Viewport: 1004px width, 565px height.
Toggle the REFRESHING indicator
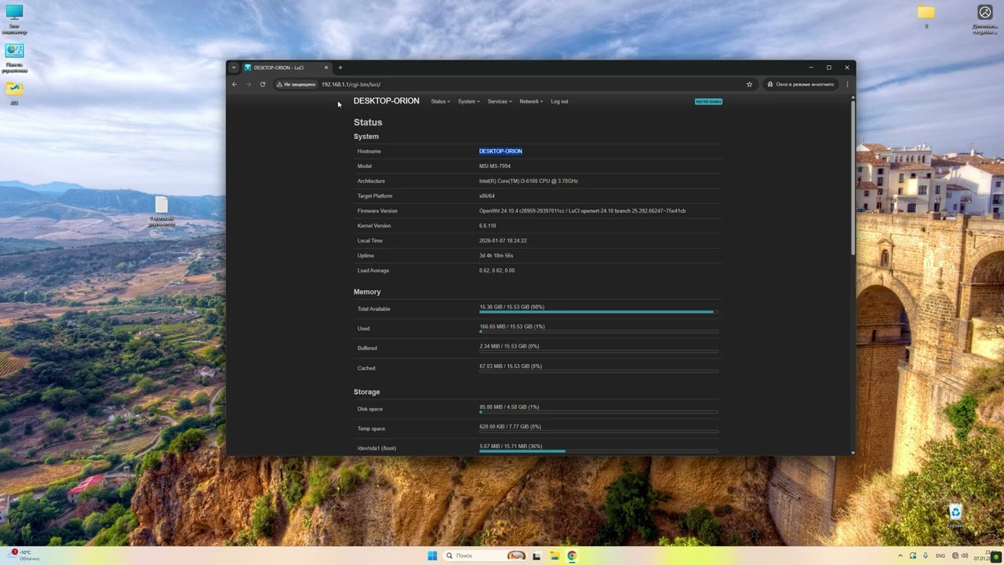click(708, 101)
